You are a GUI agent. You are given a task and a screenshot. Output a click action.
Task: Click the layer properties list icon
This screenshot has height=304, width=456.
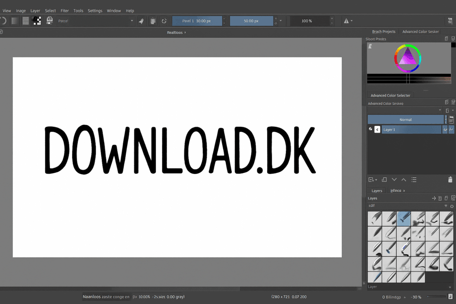[413, 179]
